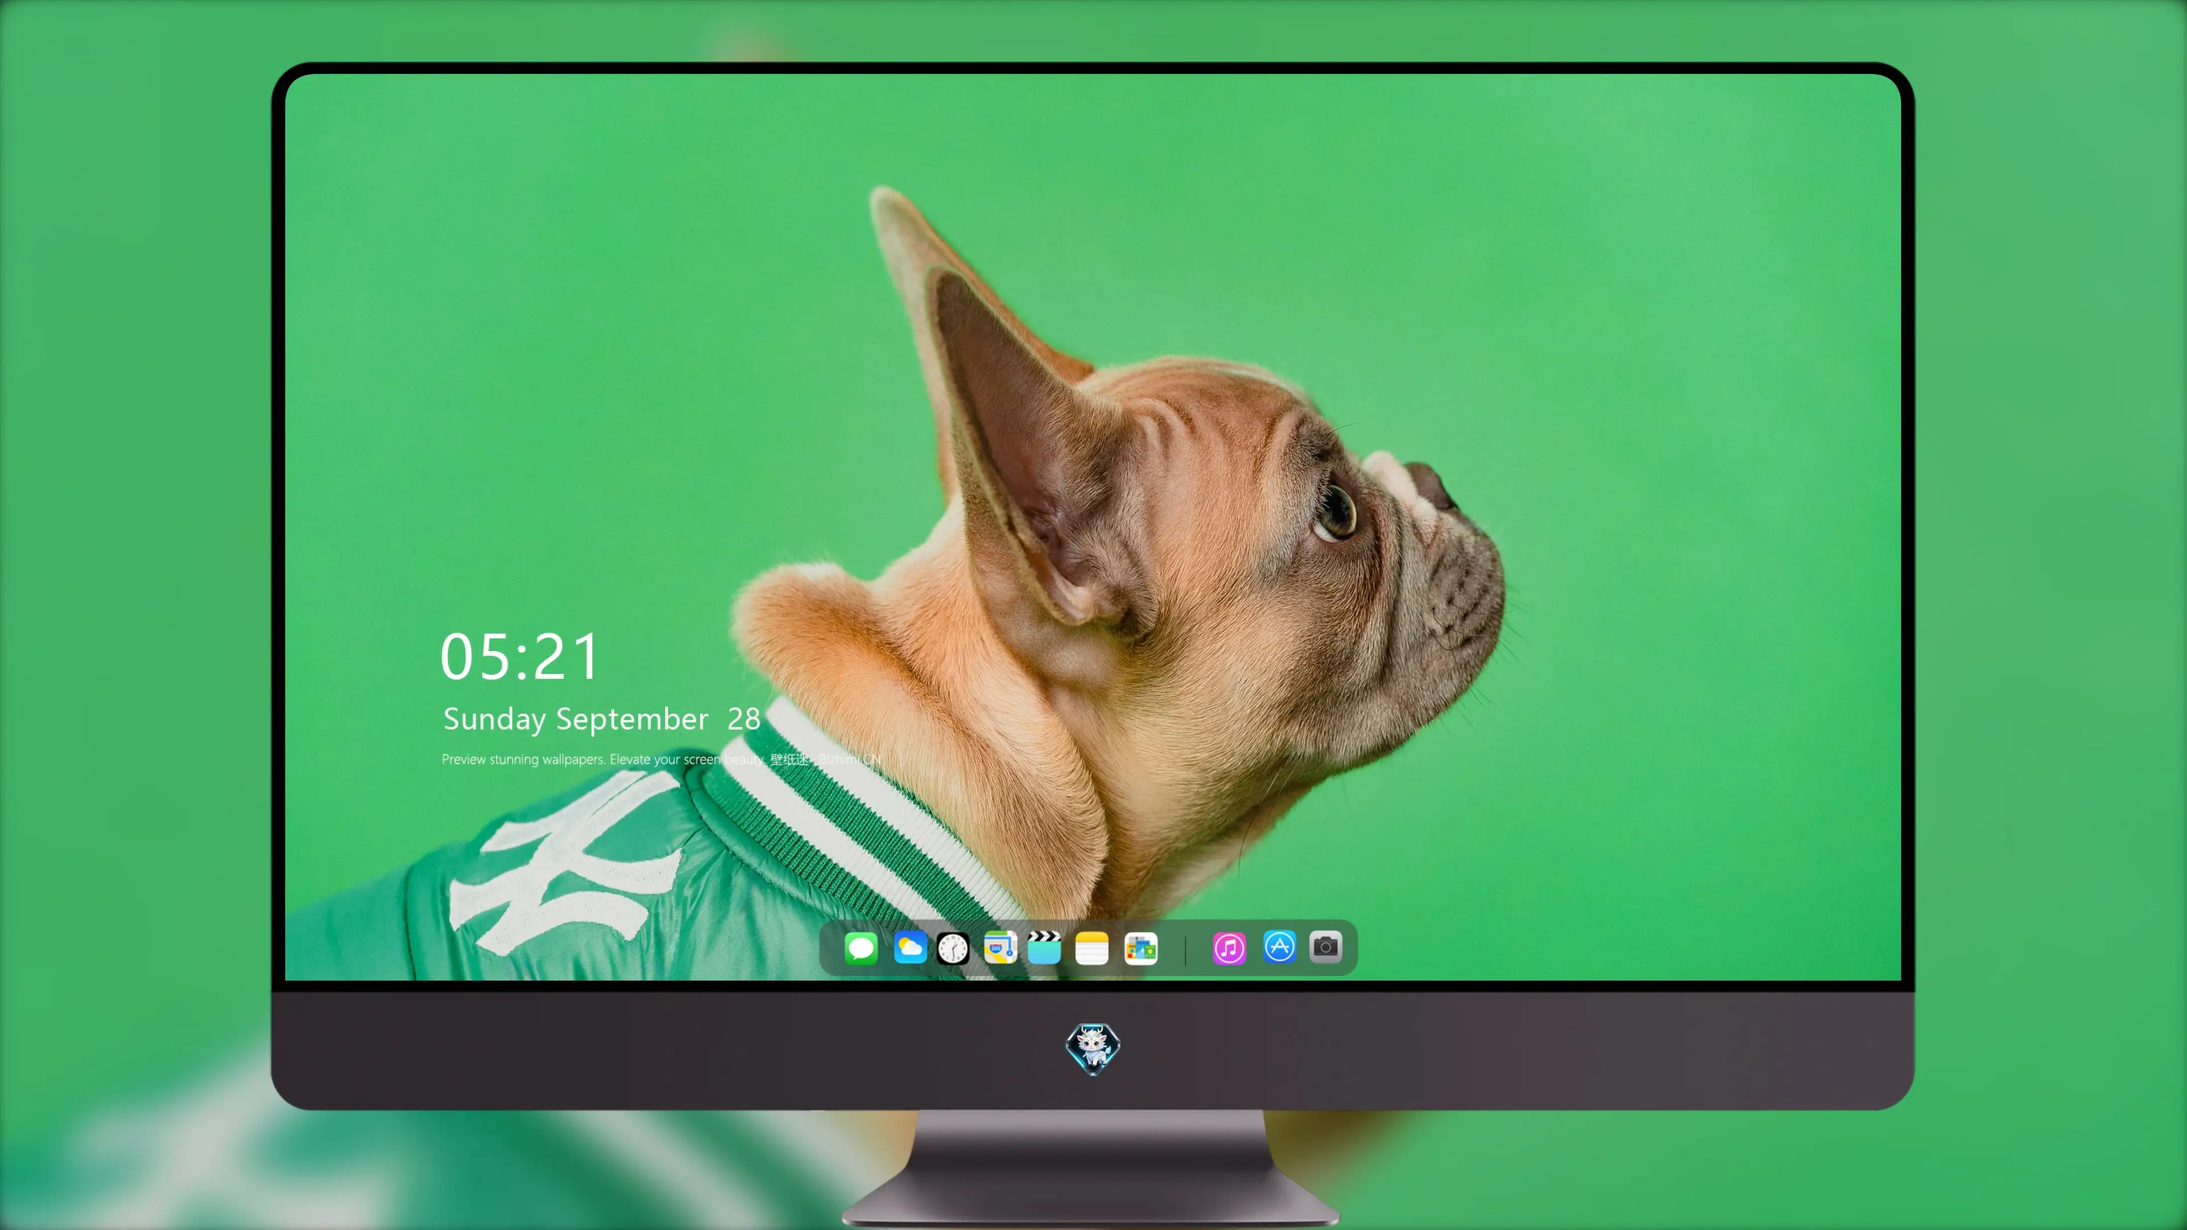Launch the Weather app from the dock
This screenshot has height=1230, width=2187.
[910, 948]
